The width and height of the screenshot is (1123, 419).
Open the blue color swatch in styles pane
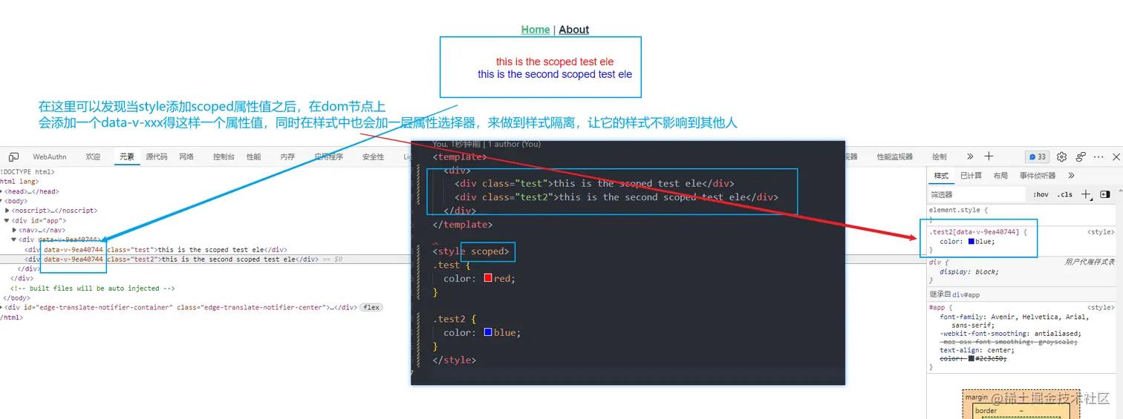coord(971,242)
